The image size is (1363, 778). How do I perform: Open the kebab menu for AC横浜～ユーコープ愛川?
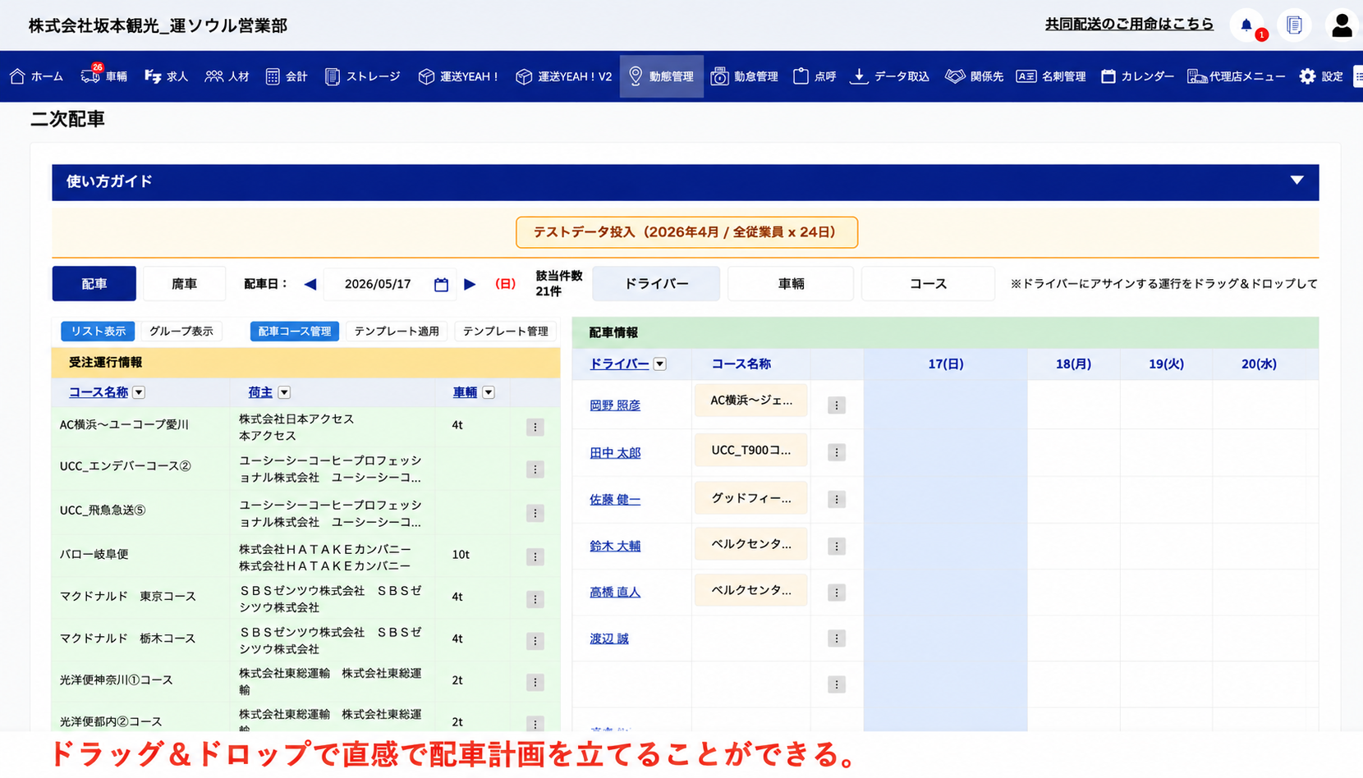(x=535, y=427)
